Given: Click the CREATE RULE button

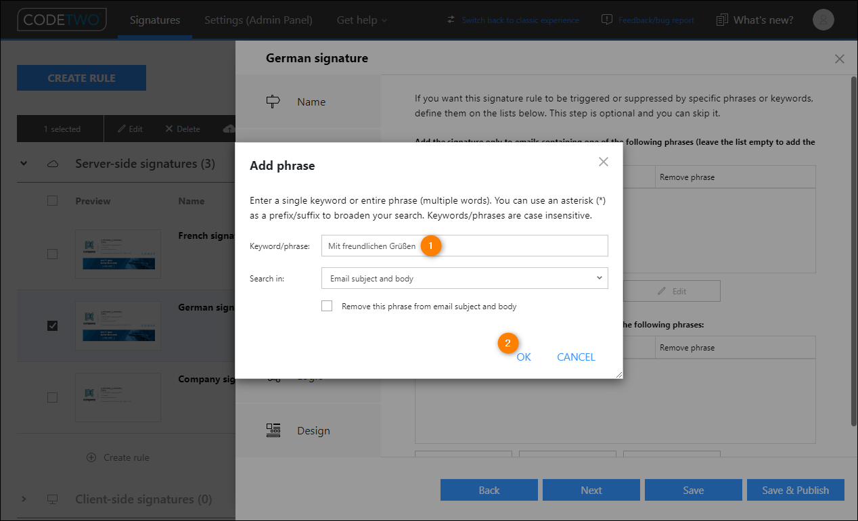Looking at the screenshot, I should pyautogui.click(x=81, y=78).
